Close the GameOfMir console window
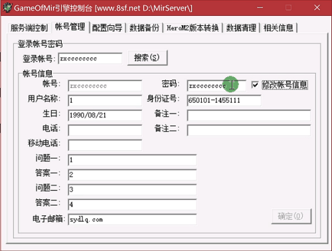 [x=317, y=8]
